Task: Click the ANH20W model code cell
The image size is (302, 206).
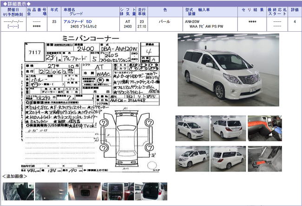Action: [x=192, y=21]
